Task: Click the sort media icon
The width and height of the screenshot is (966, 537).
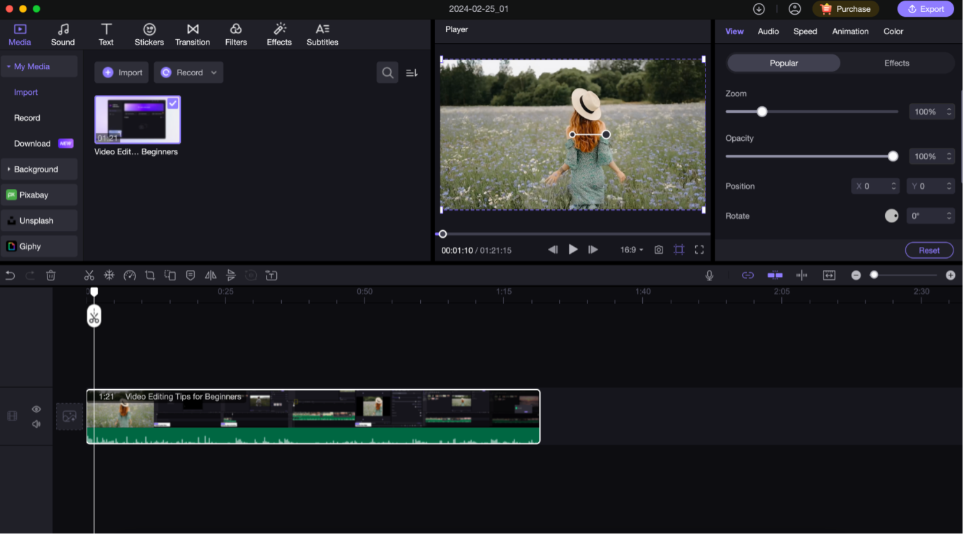Action: pyautogui.click(x=412, y=73)
